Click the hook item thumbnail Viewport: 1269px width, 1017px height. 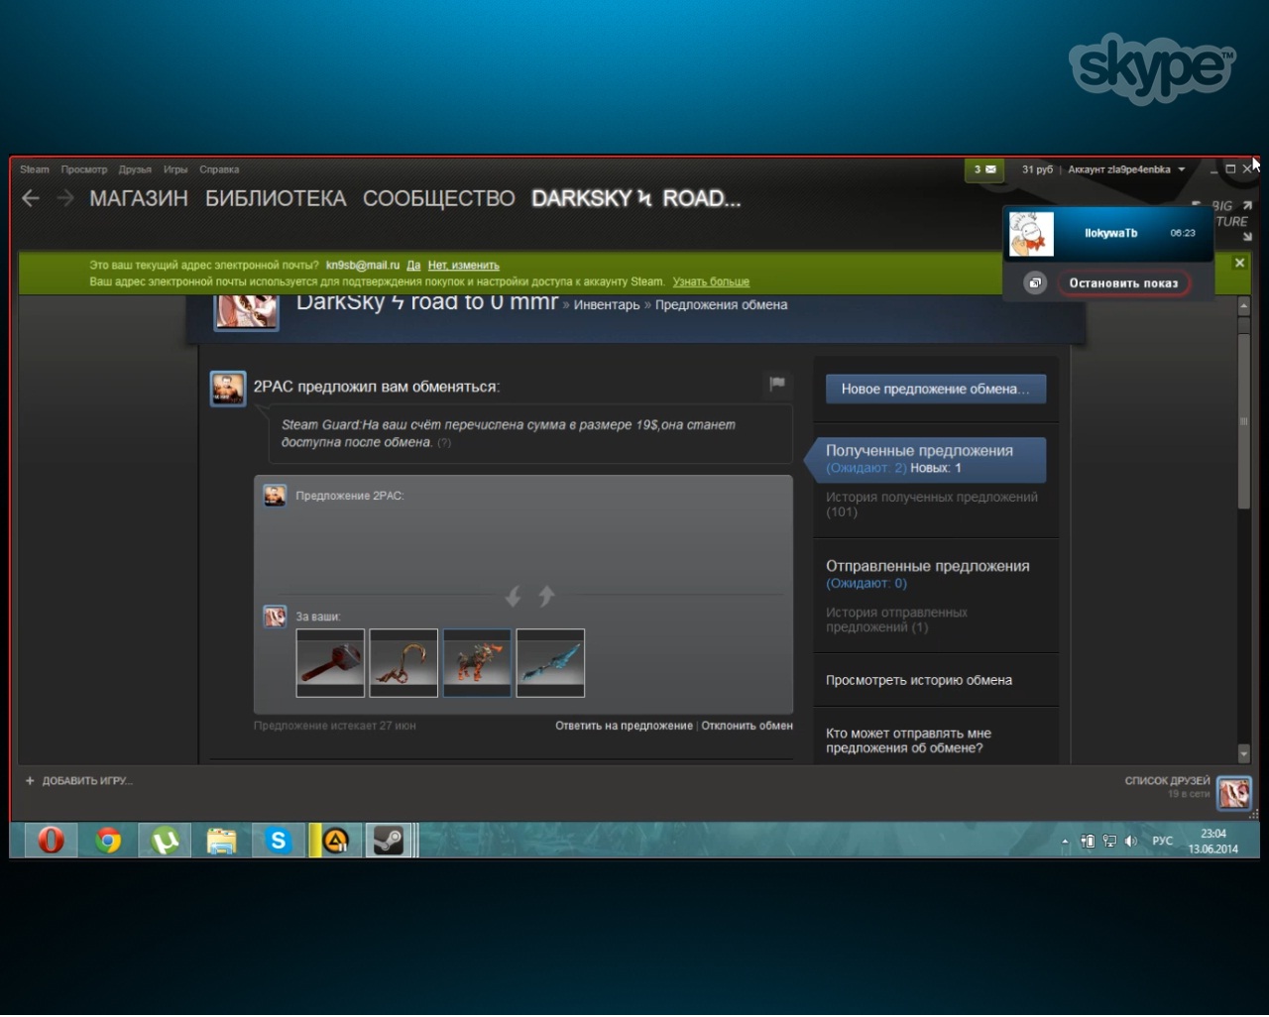tap(404, 663)
